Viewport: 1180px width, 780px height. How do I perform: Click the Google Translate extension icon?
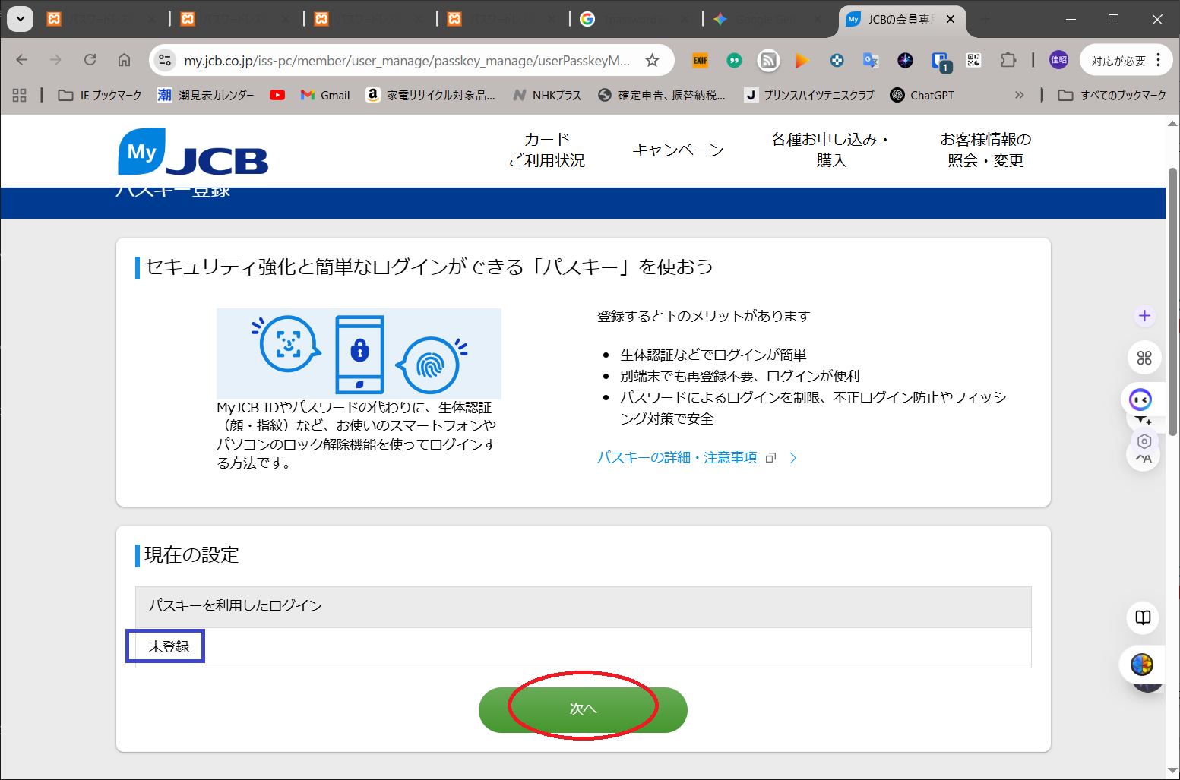pos(871,61)
